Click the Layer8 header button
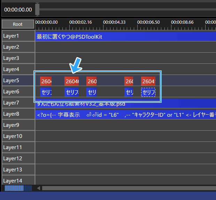 18,114
